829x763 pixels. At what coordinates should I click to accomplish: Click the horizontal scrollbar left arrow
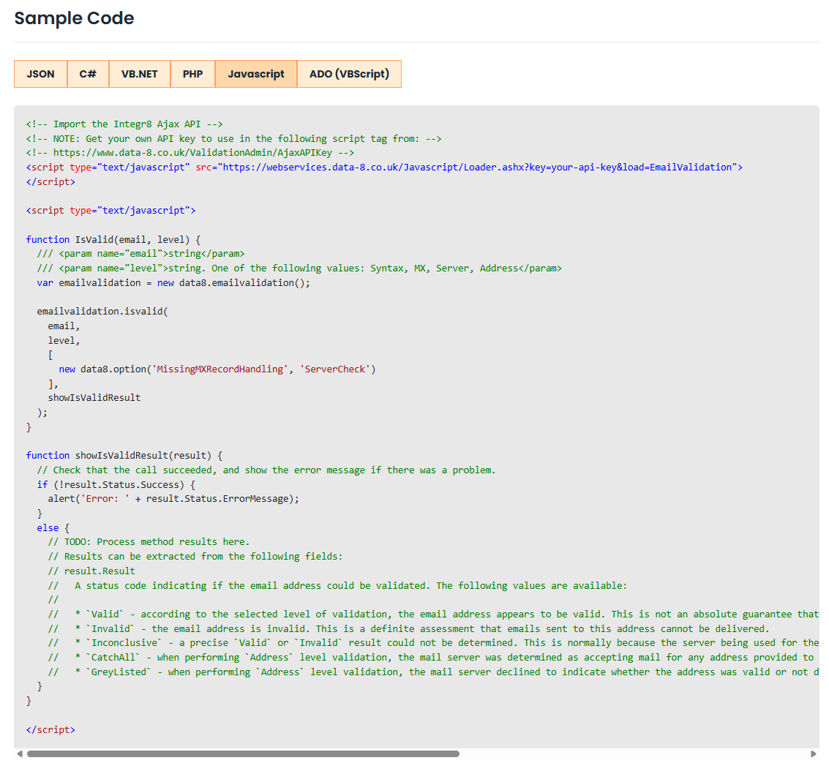pyautogui.click(x=20, y=753)
